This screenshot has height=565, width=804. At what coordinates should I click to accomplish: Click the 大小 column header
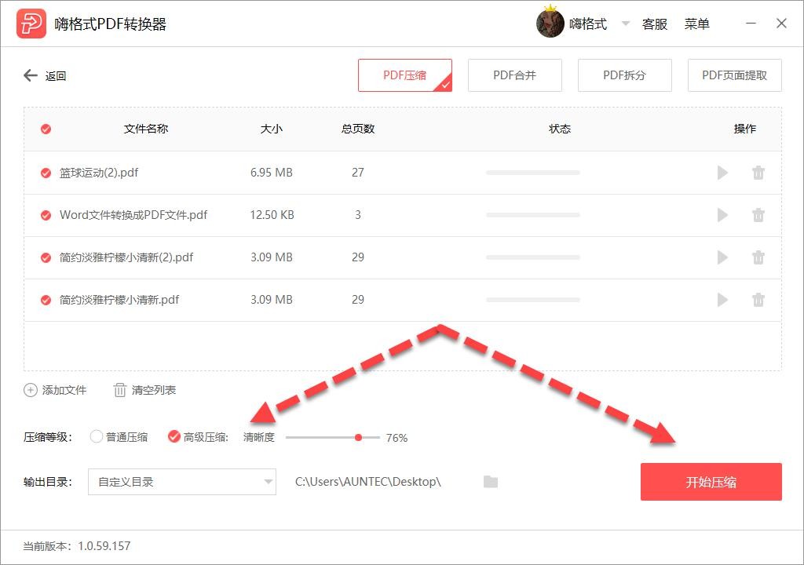tap(271, 129)
